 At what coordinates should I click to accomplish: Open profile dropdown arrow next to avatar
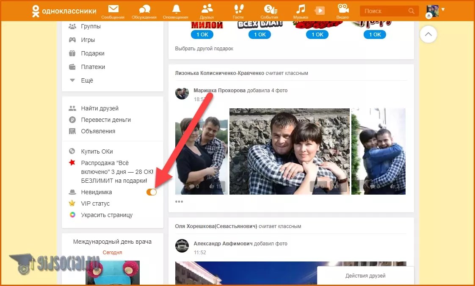(x=443, y=9)
